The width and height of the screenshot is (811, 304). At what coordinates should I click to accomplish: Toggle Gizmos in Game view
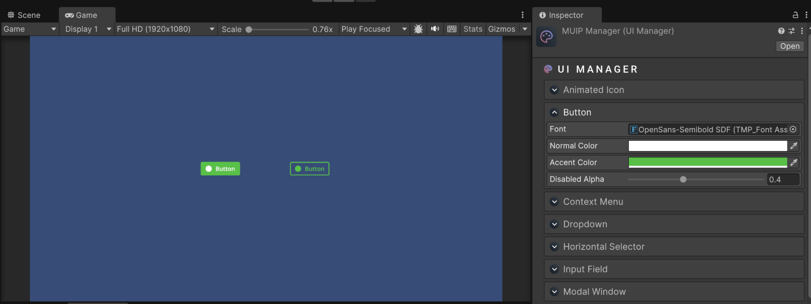502,29
